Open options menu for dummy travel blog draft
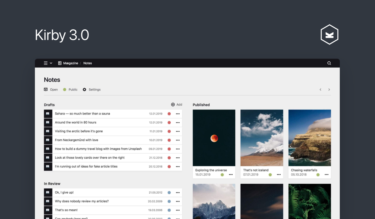 (x=178, y=149)
